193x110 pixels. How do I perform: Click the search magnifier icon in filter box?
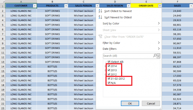click(x=155, y=56)
